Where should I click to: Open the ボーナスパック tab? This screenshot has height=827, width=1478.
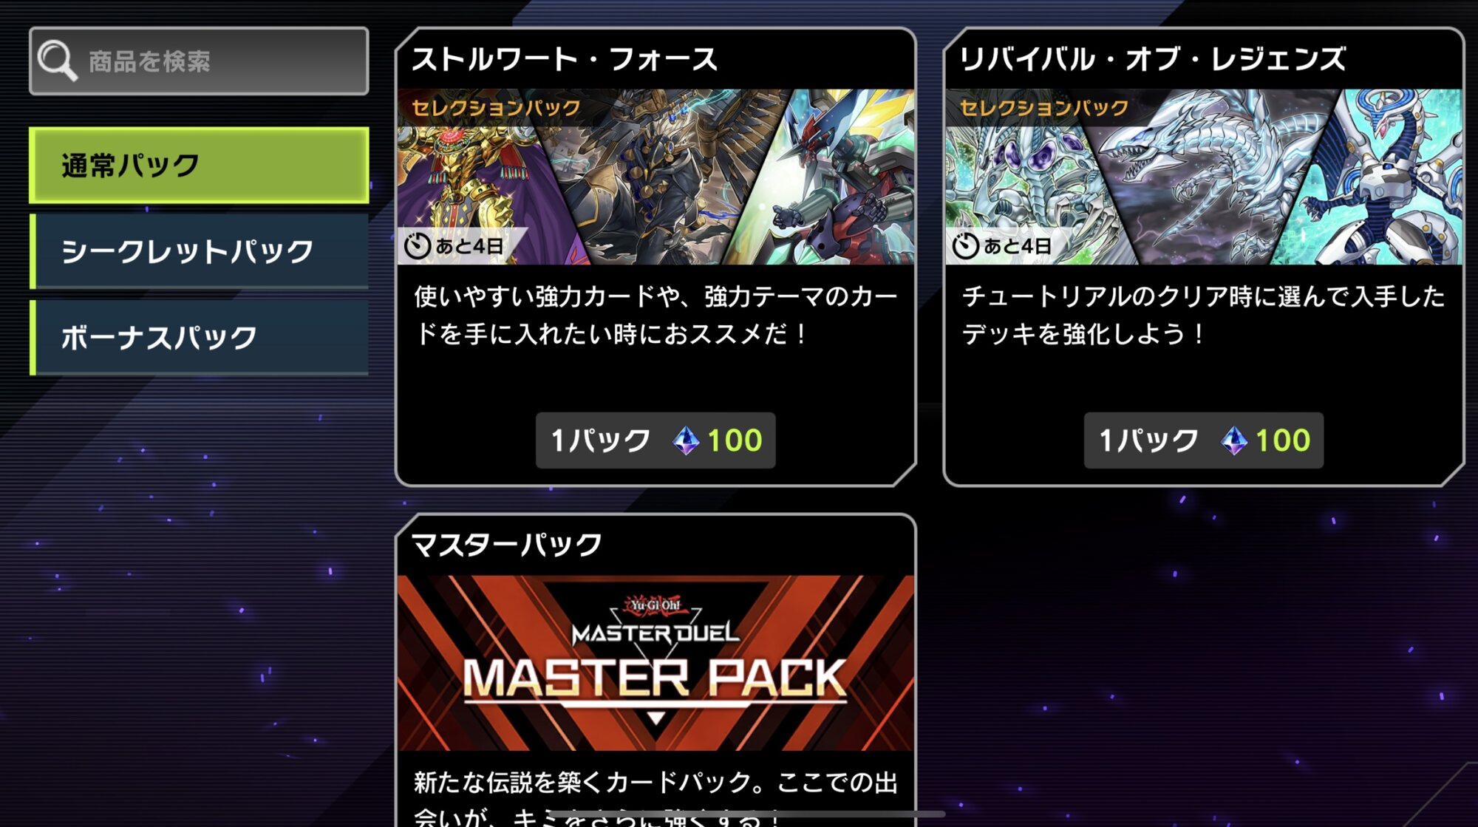pyautogui.click(x=199, y=337)
